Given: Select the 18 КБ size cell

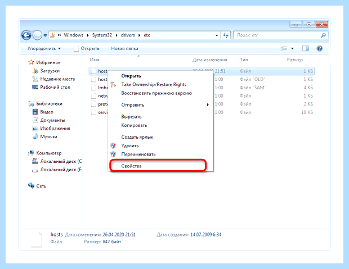Looking at the screenshot, I should 307,112.
